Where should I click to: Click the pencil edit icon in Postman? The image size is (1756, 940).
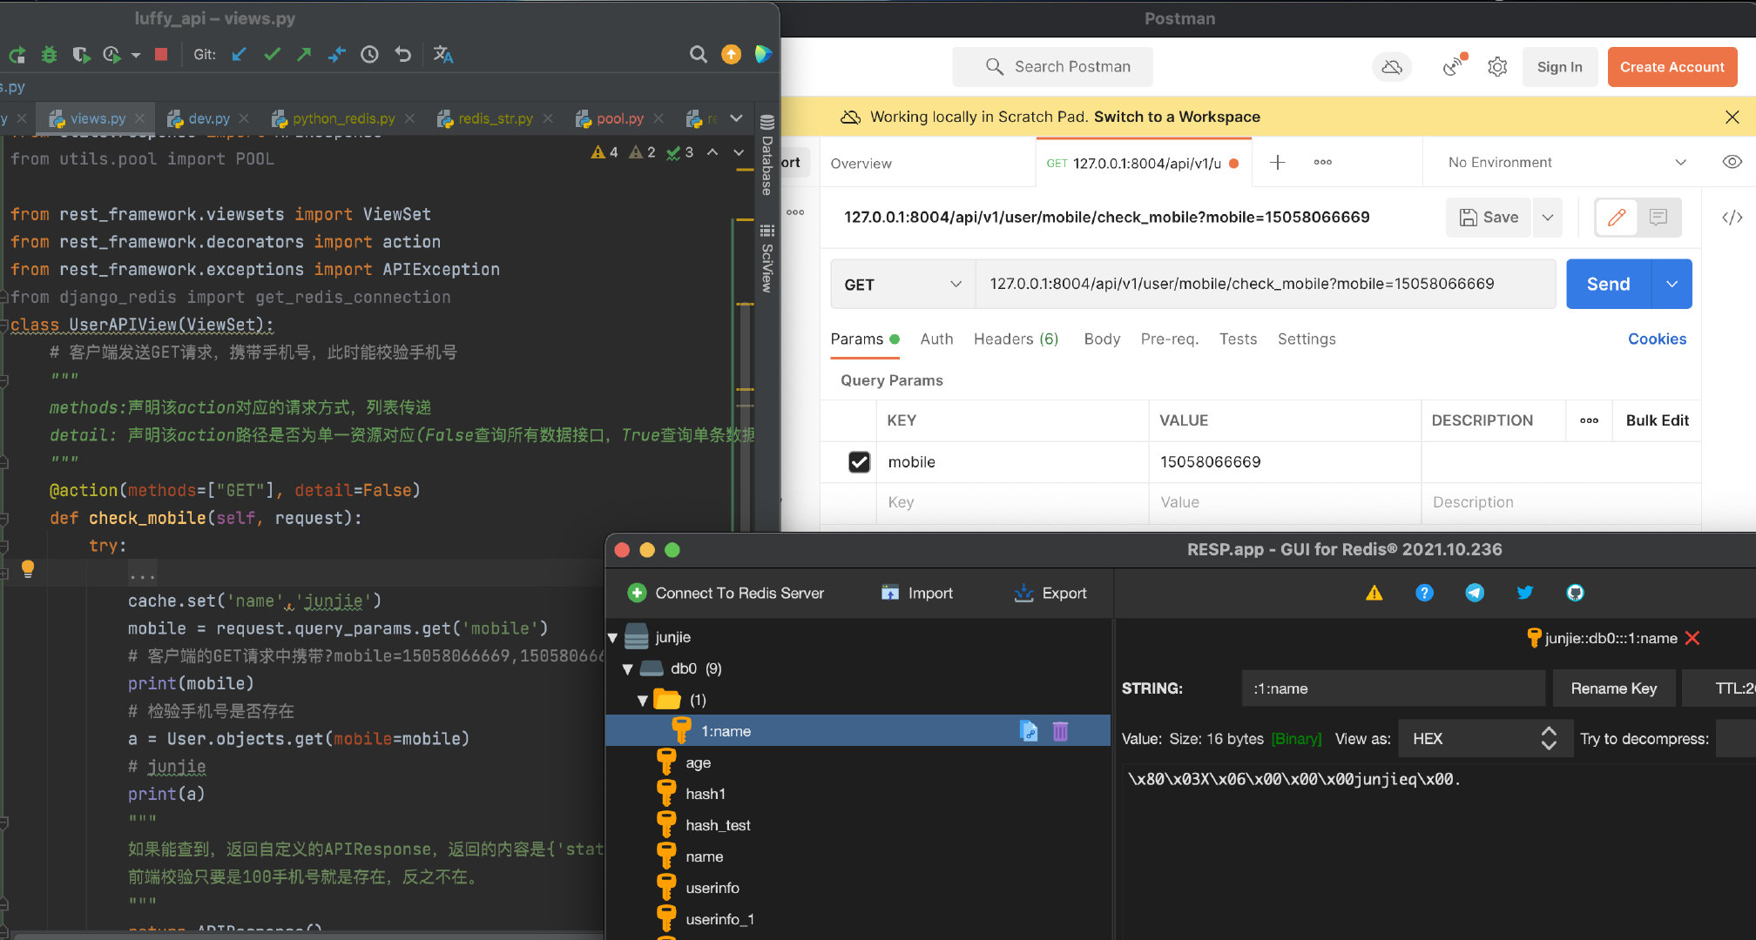coord(1617,217)
